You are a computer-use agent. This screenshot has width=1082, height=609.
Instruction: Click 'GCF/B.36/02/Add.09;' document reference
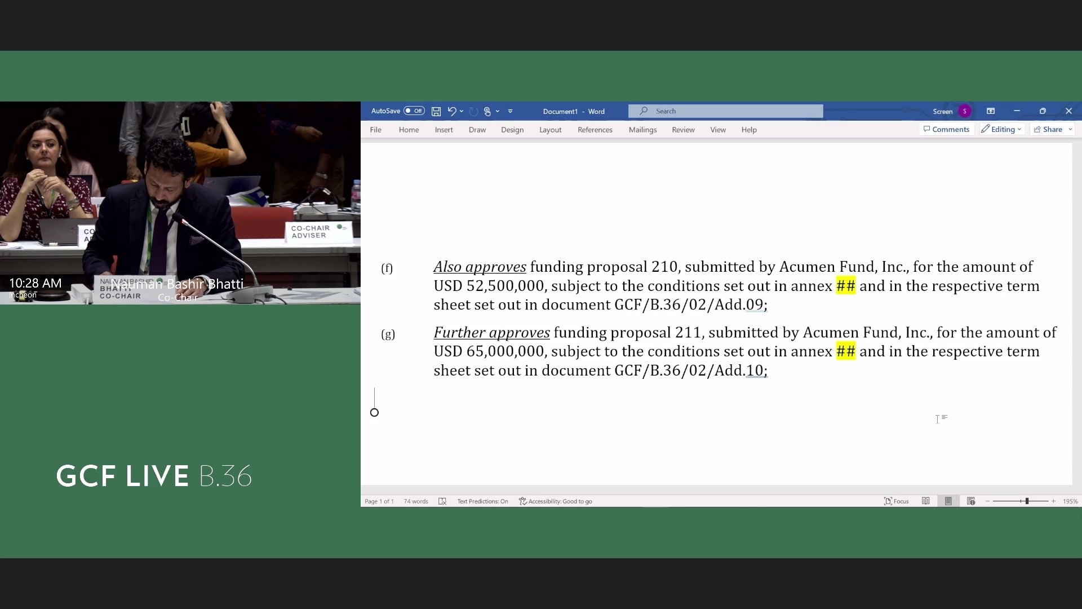[x=691, y=305]
